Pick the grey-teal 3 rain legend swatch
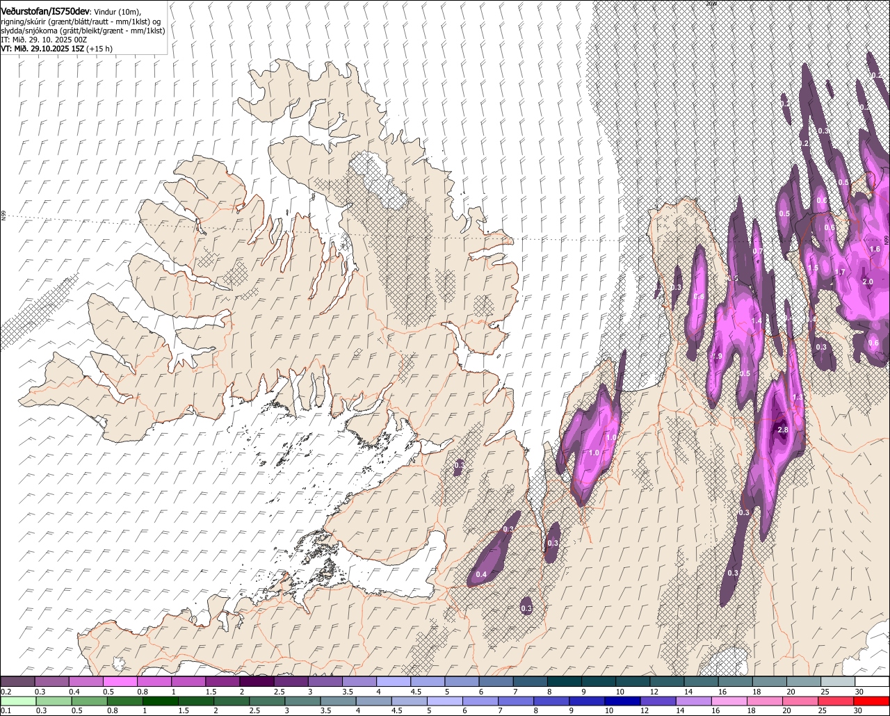The width and height of the screenshot is (890, 716). coord(303,701)
